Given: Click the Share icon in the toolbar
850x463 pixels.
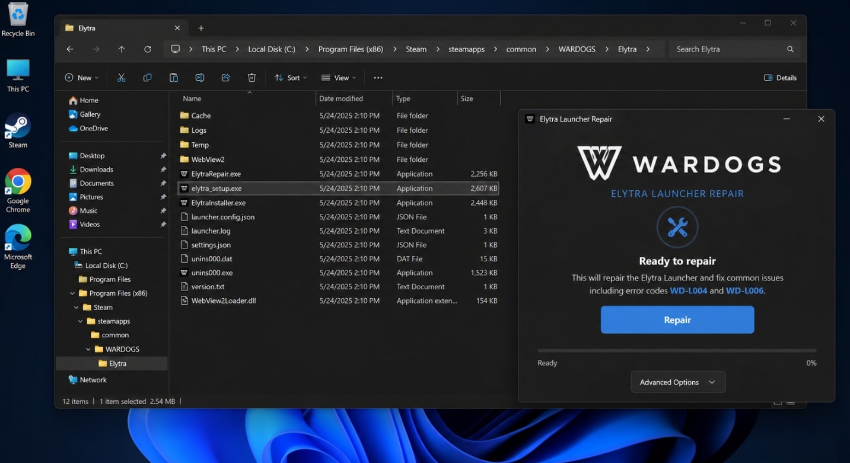Looking at the screenshot, I should 226,78.
